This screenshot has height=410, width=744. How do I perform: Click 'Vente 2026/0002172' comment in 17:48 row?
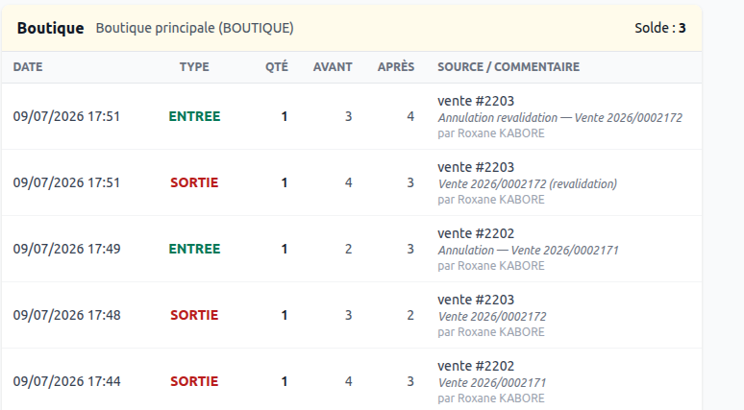click(x=492, y=317)
